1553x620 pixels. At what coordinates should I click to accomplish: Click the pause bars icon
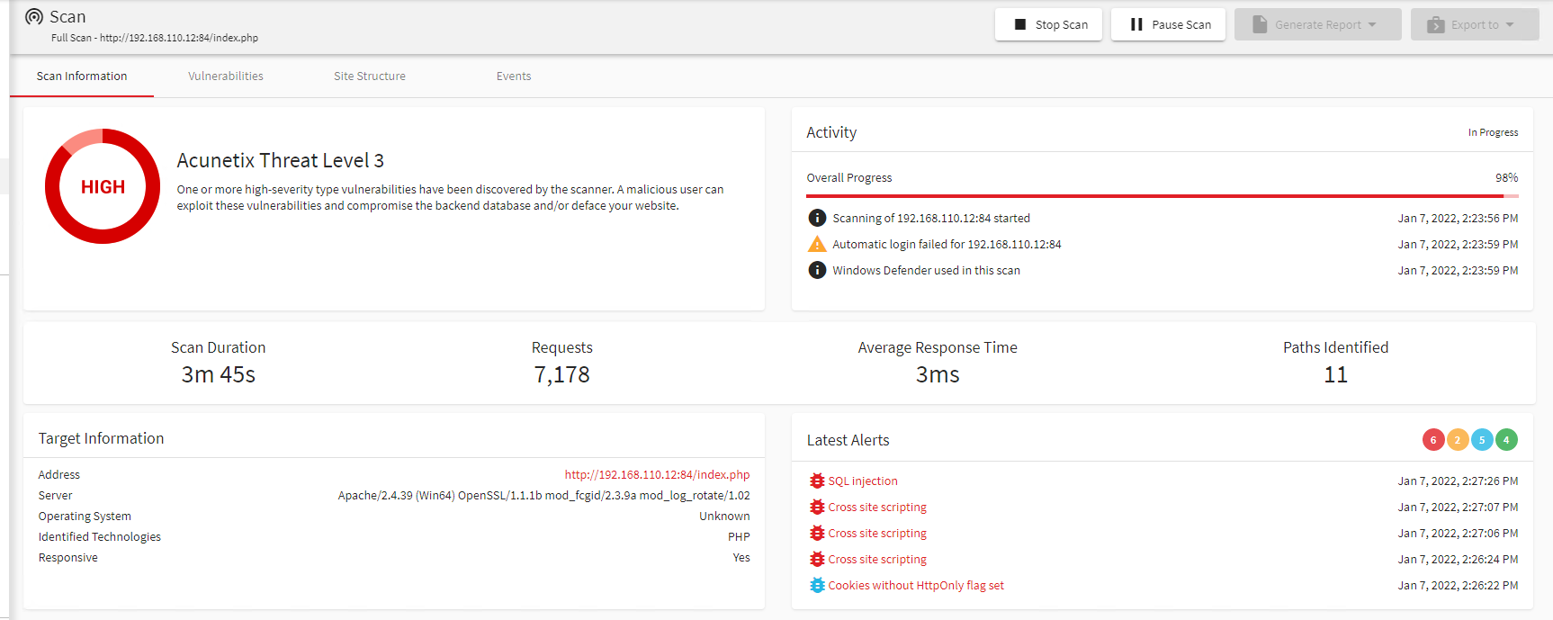point(1136,24)
